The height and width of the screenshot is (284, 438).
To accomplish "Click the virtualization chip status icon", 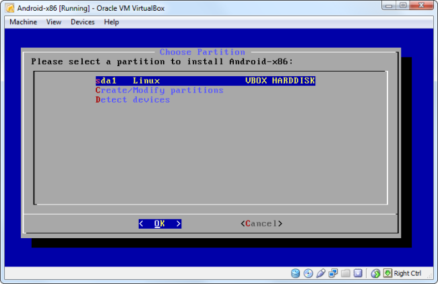I will coord(358,273).
